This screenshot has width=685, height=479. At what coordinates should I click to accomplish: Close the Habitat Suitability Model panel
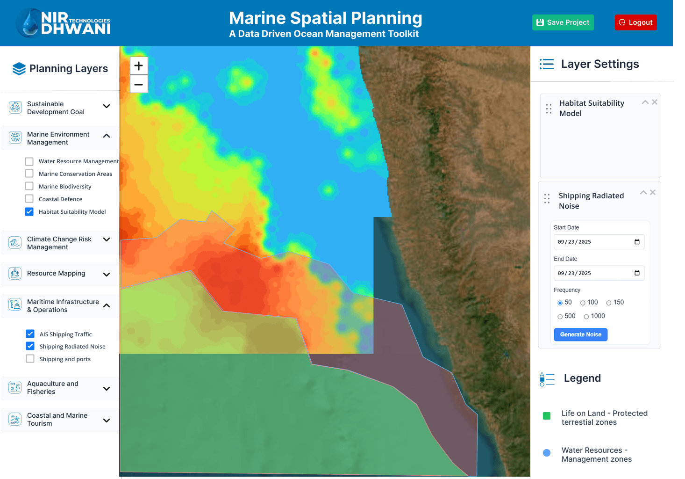pos(655,102)
